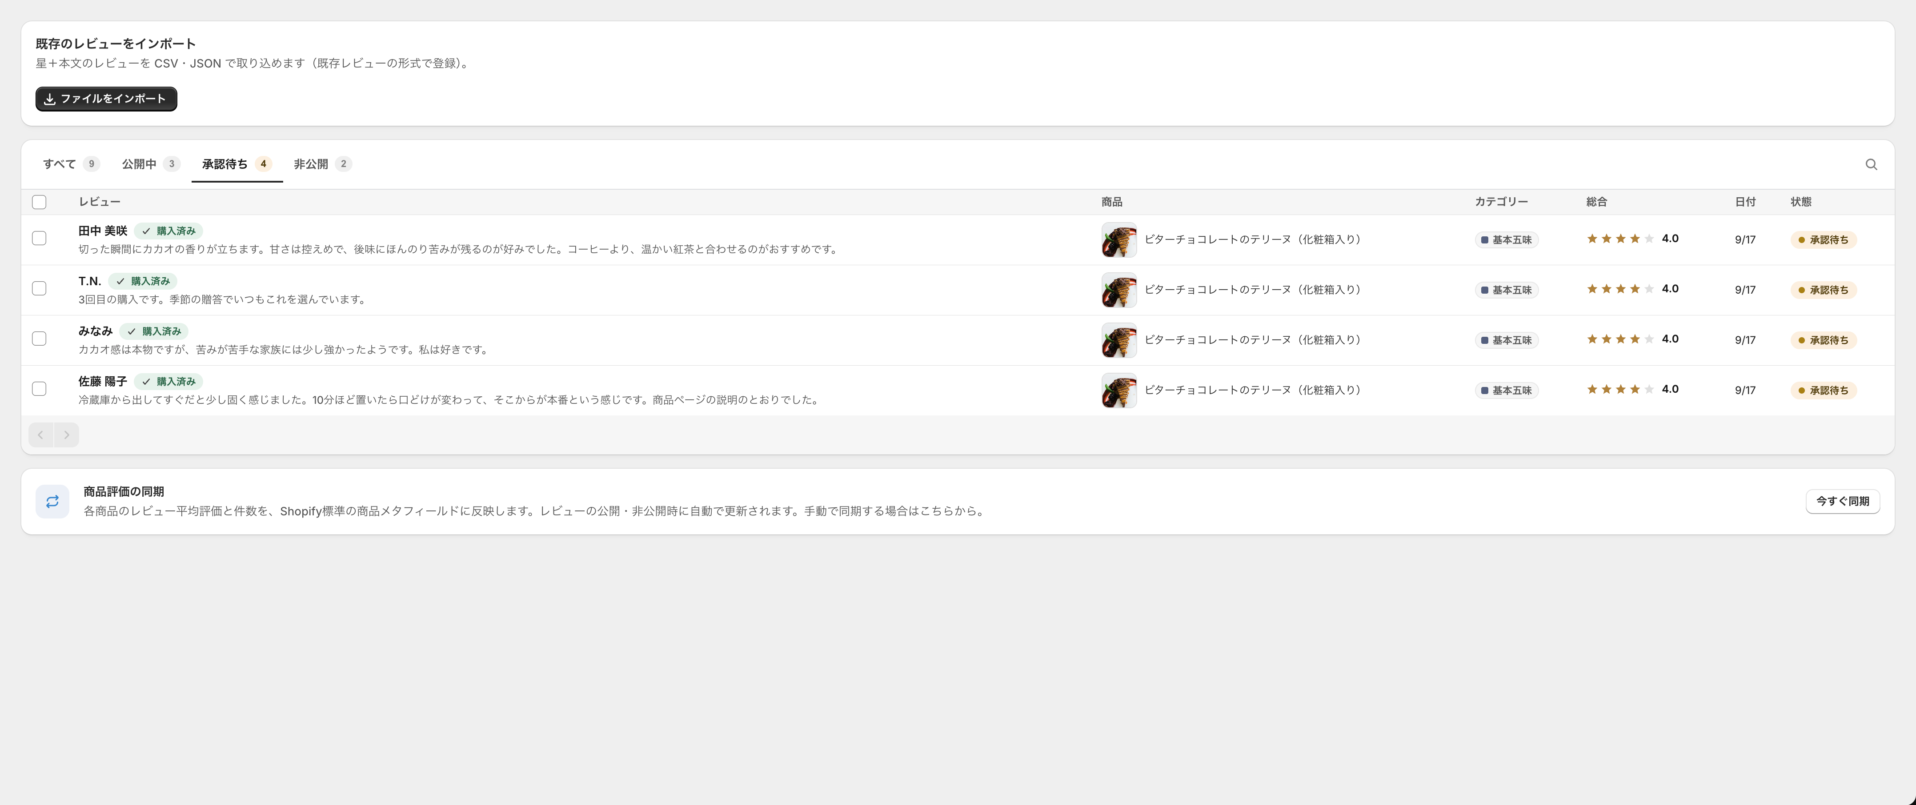
Task: Open product thumbnail in T.N. row
Action: [1118, 290]
